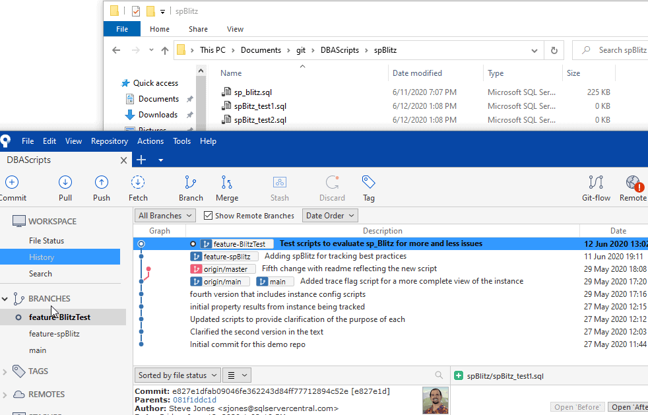Toggle Show Remote Branches checkbox
648x415 pixels.
(x=209, y=215)
